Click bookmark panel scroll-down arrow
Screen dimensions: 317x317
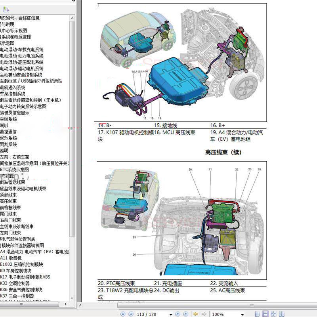coord(72,298)
